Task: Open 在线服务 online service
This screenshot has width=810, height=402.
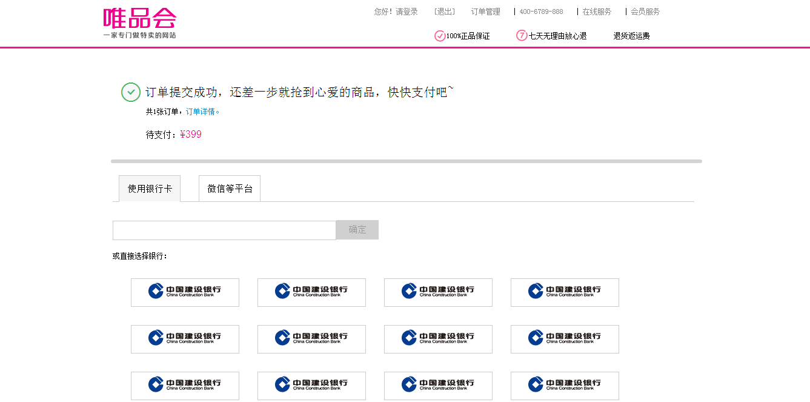Action: 597,12
